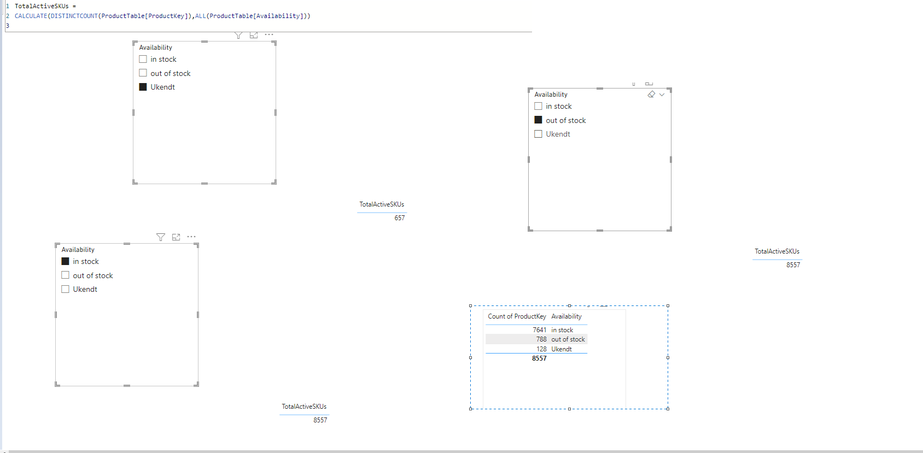Clear selections with the eraser icon
The height and width of the screenshot is (453, 923).
tap(651, 95)
